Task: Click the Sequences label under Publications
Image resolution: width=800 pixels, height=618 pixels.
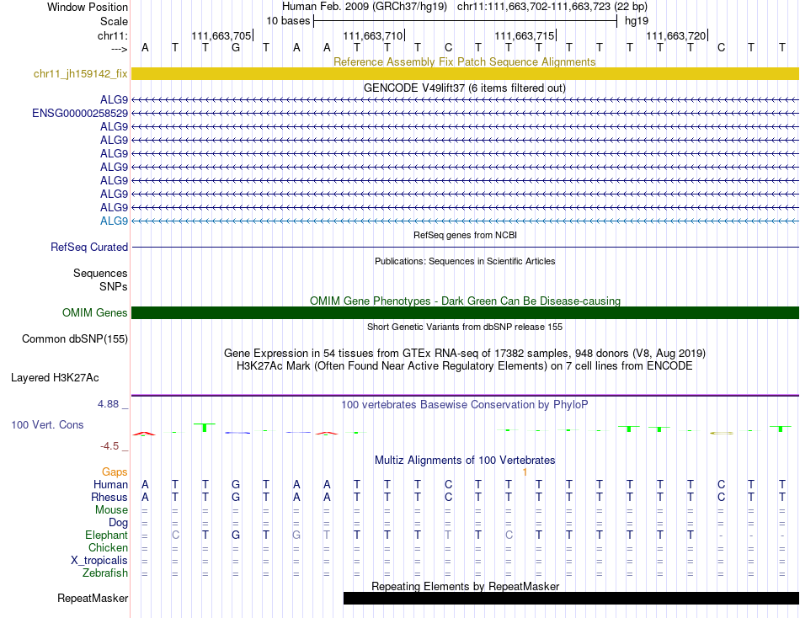Action: point(100,273)
